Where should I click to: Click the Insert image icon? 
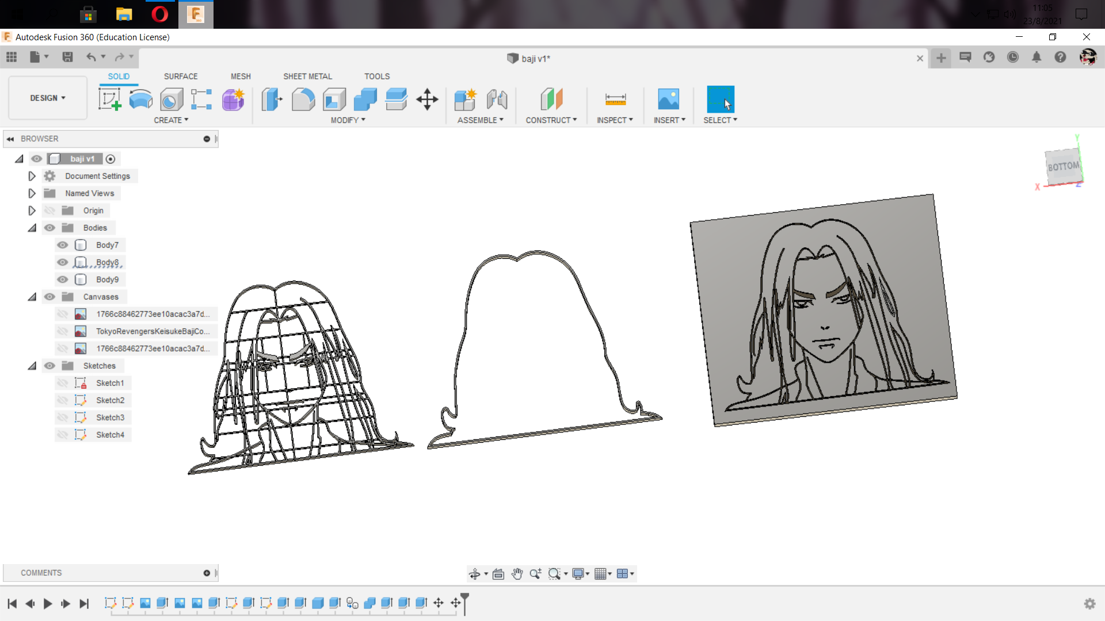coord(668,99)
